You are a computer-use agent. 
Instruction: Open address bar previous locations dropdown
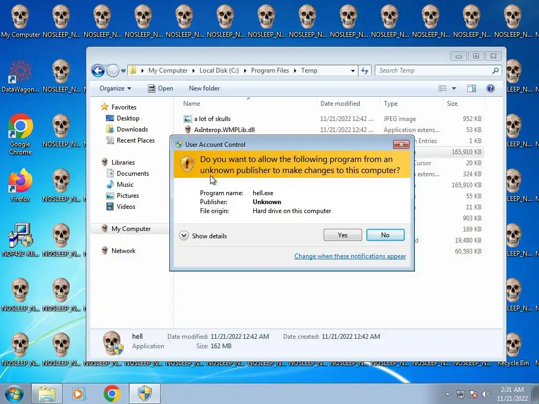(x=353, y=71)
